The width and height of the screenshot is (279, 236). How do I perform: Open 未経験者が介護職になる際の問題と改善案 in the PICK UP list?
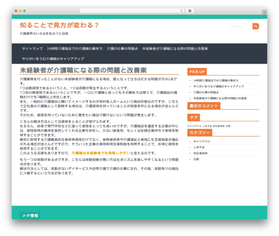[x=220, y=98]
